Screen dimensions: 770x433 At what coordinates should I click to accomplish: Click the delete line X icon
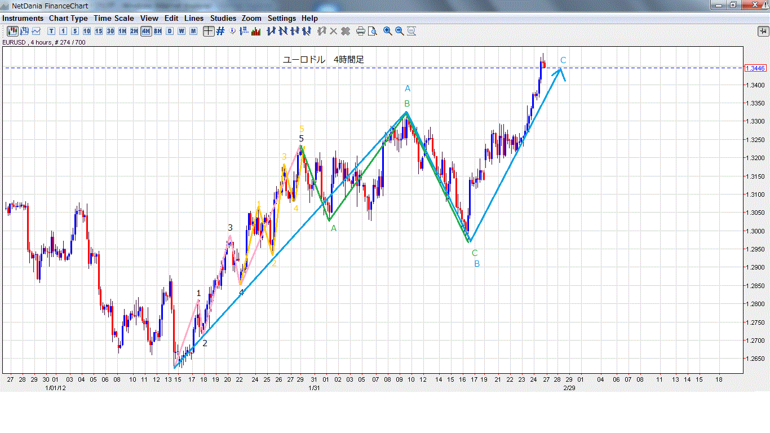pyautogui.click(x=334, y=31)
